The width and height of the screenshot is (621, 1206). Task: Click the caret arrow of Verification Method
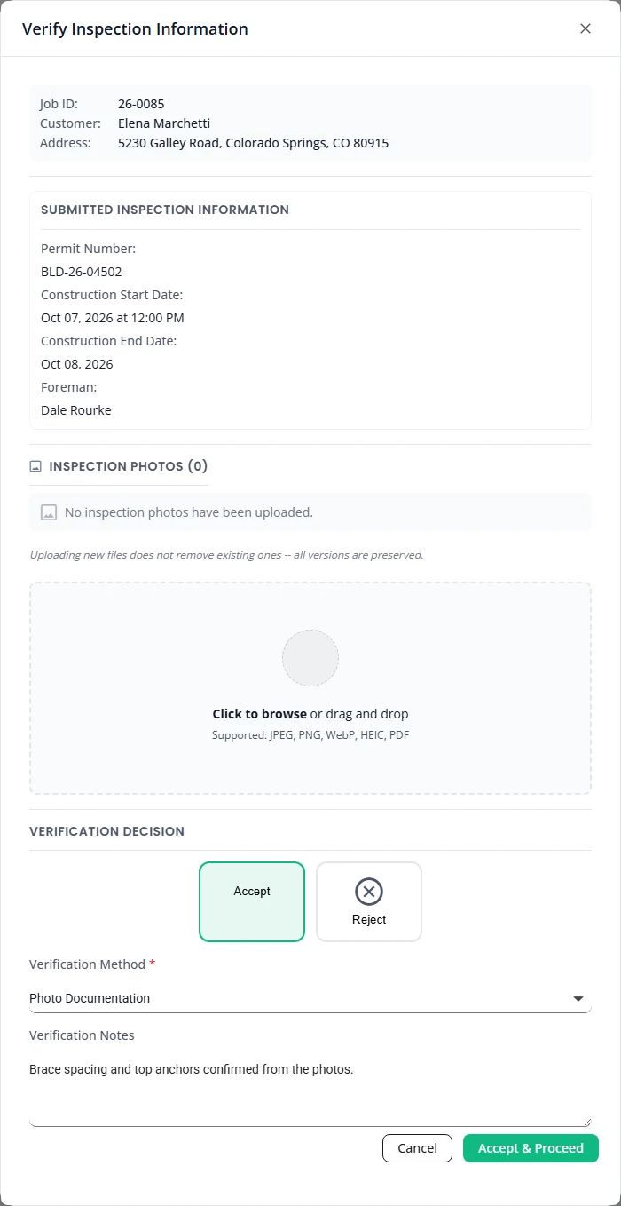click(578, 999)
